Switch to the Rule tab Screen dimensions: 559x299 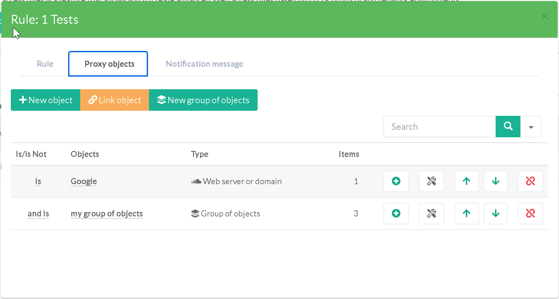[x=45, y=64]
